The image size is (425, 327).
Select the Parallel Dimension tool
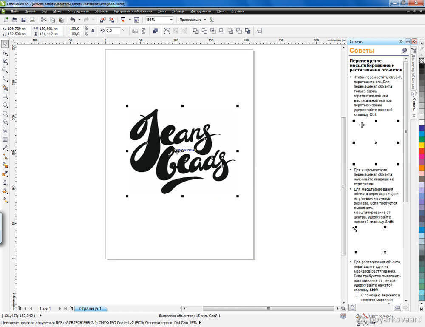tap(5, 148)
